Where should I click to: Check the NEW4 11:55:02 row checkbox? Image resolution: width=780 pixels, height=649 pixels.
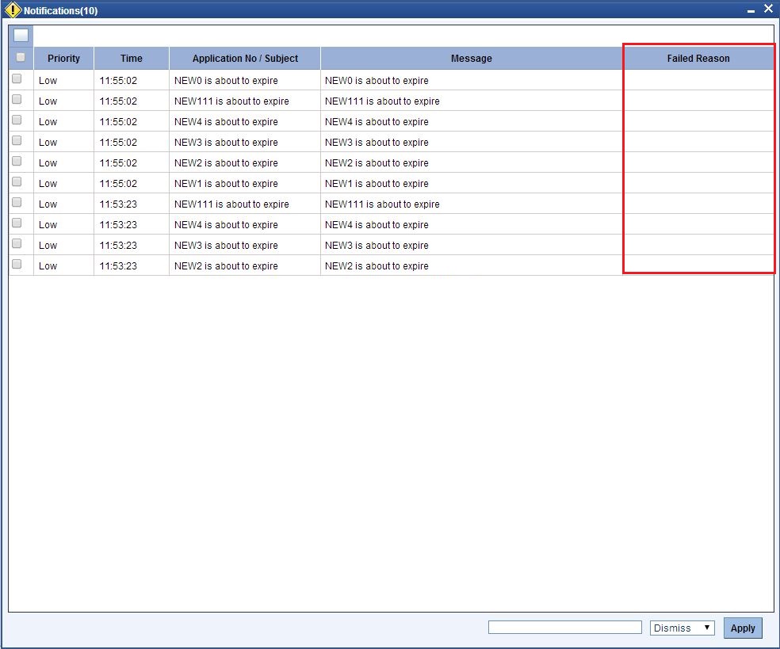pyautogui.click(x=17, y=120)
